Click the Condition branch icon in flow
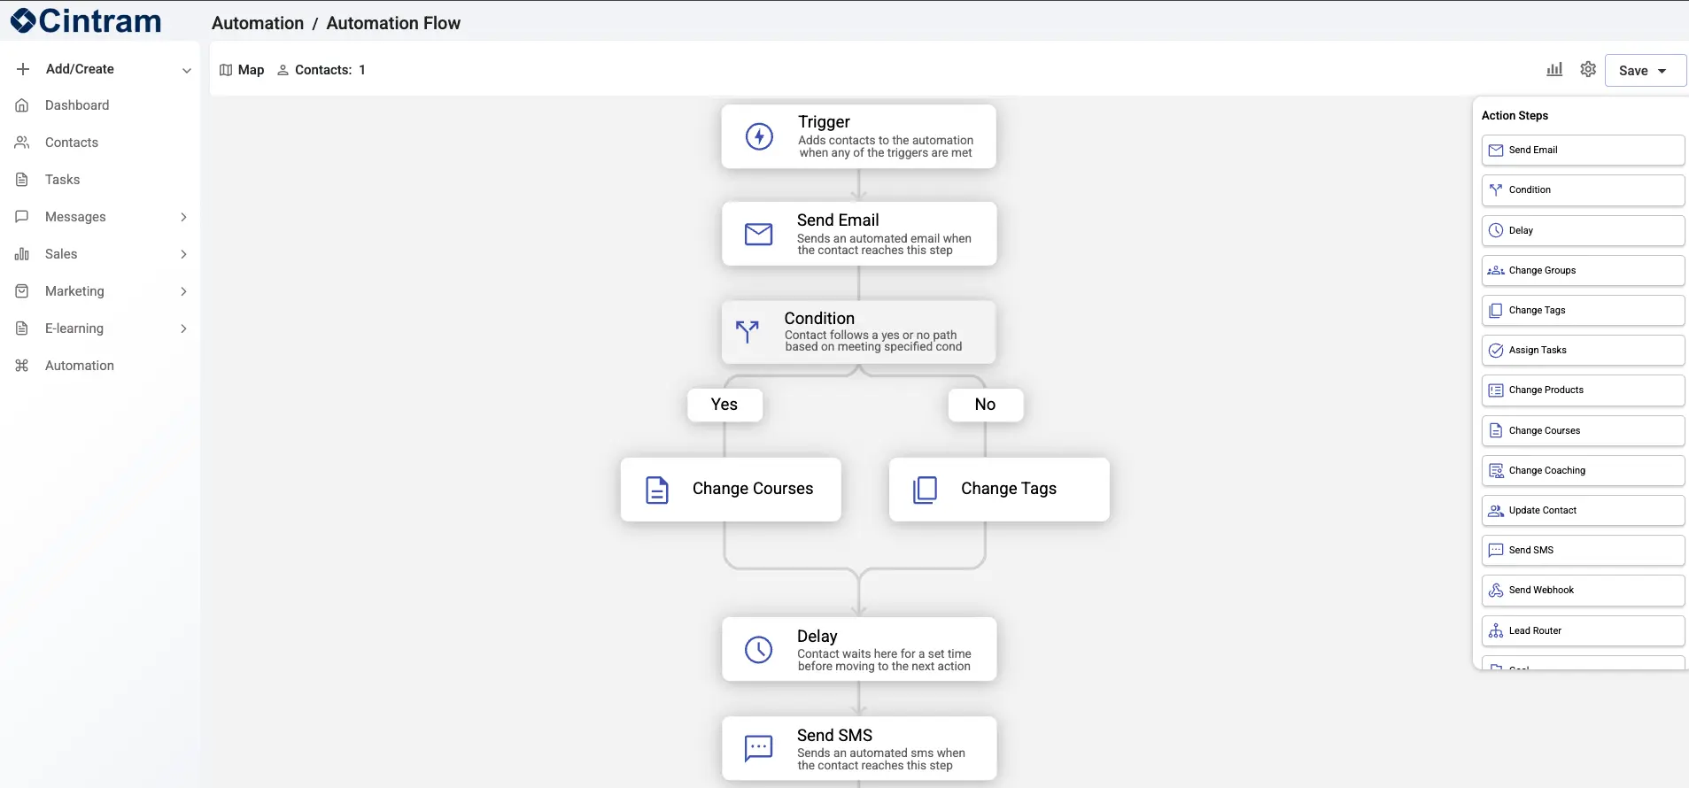This screenshot has height=788, width=1689. (747, 332)
